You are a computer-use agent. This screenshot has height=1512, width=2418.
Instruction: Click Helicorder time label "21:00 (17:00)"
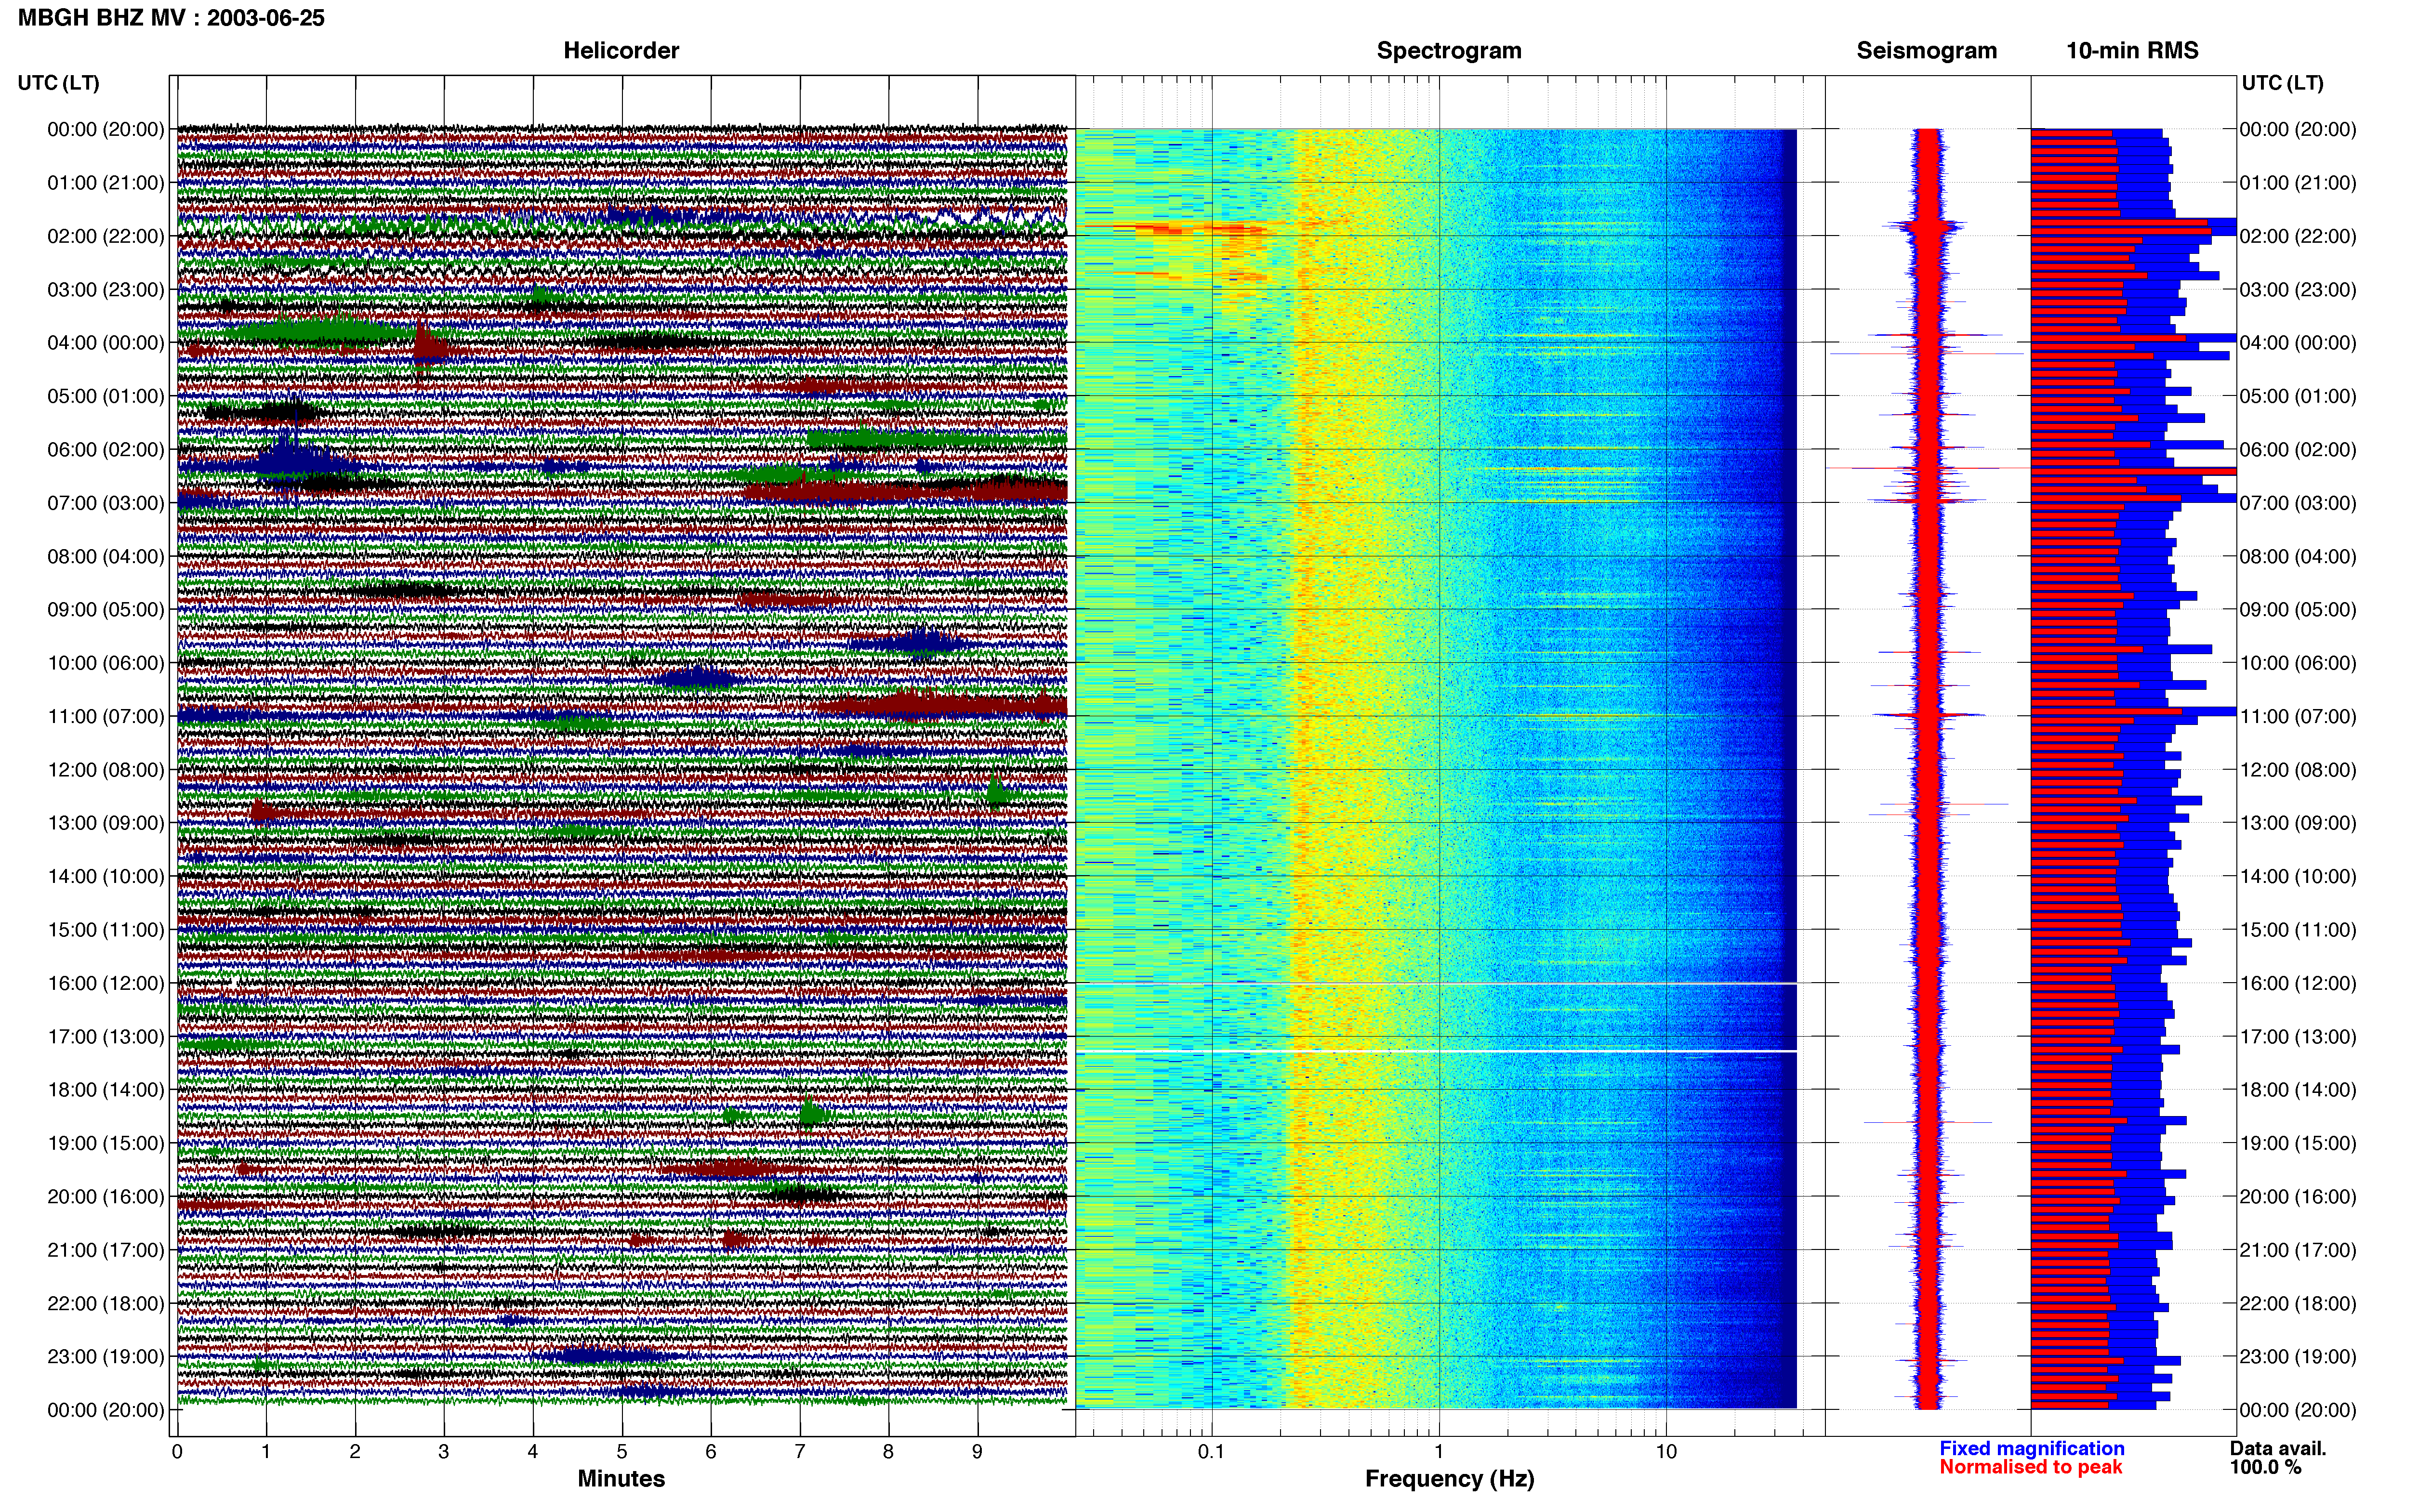pyautogui.click(x=106, y=1250)
